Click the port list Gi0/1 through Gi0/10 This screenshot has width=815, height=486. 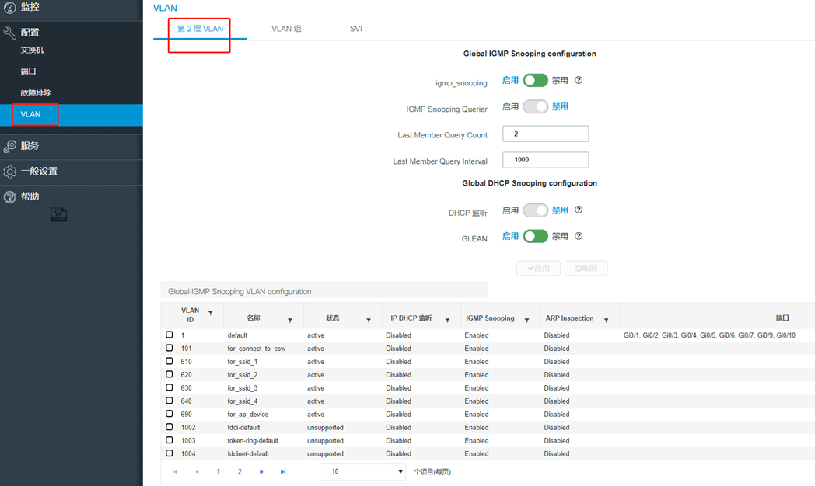tap(709, 335)
